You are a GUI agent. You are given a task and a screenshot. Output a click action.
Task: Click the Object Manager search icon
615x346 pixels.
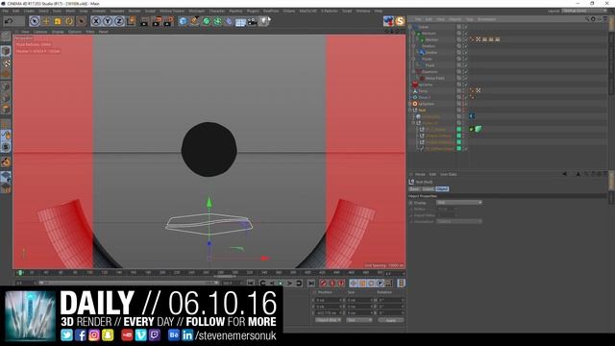coord(587,19)
